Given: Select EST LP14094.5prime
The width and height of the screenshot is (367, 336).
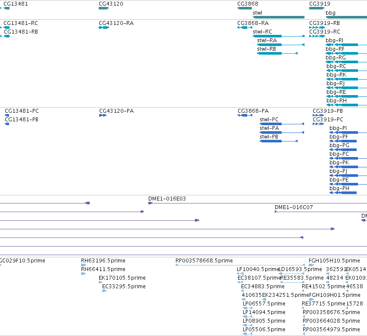Looking at the screenshot, I should (248, 317).
